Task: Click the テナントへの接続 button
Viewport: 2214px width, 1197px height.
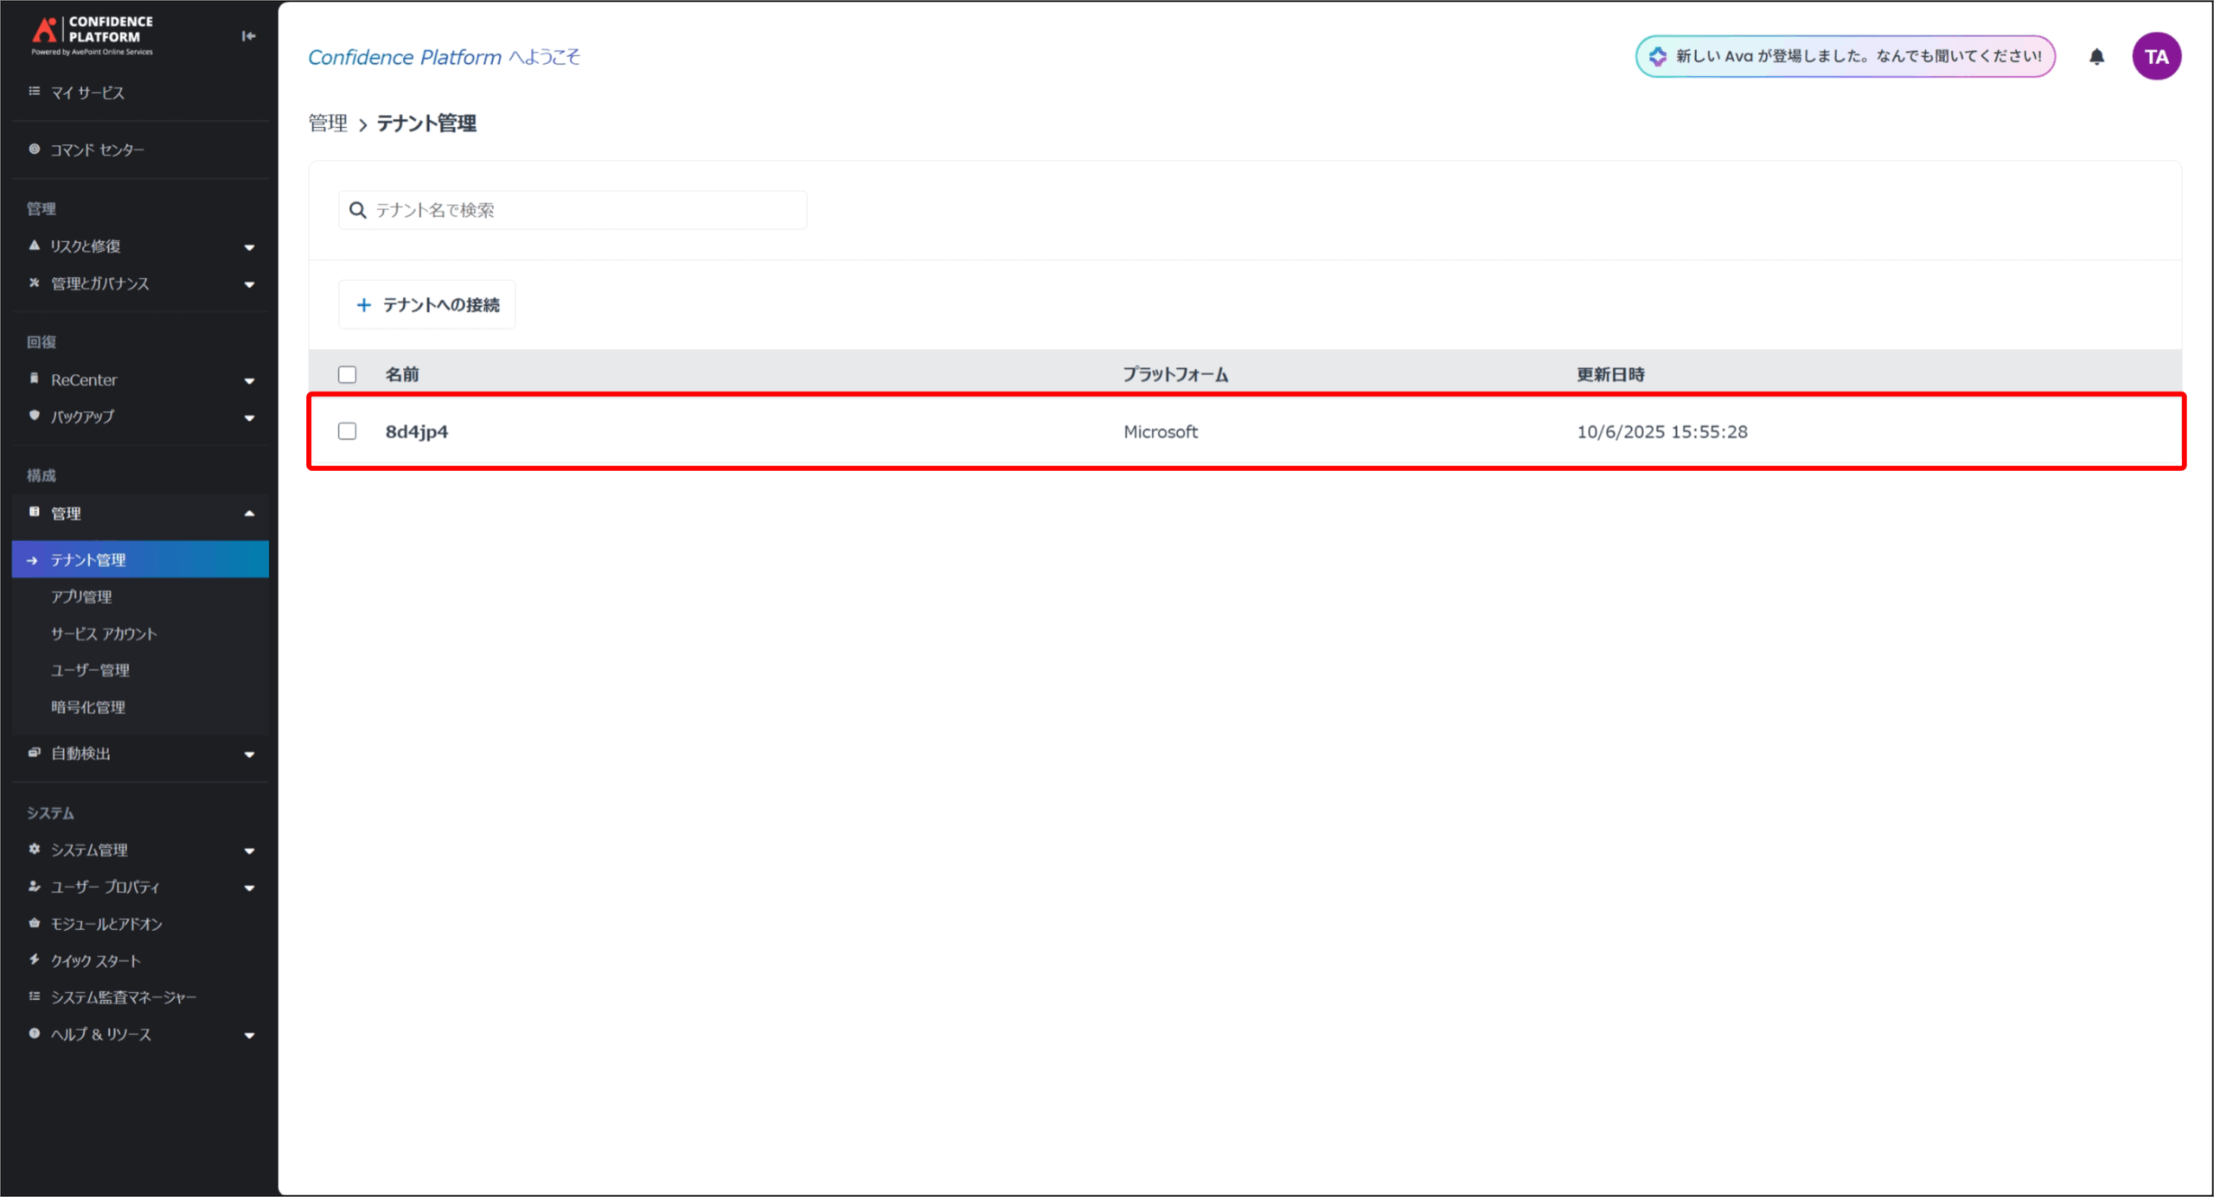Action: pyautogui.click(x=427, y=305)
